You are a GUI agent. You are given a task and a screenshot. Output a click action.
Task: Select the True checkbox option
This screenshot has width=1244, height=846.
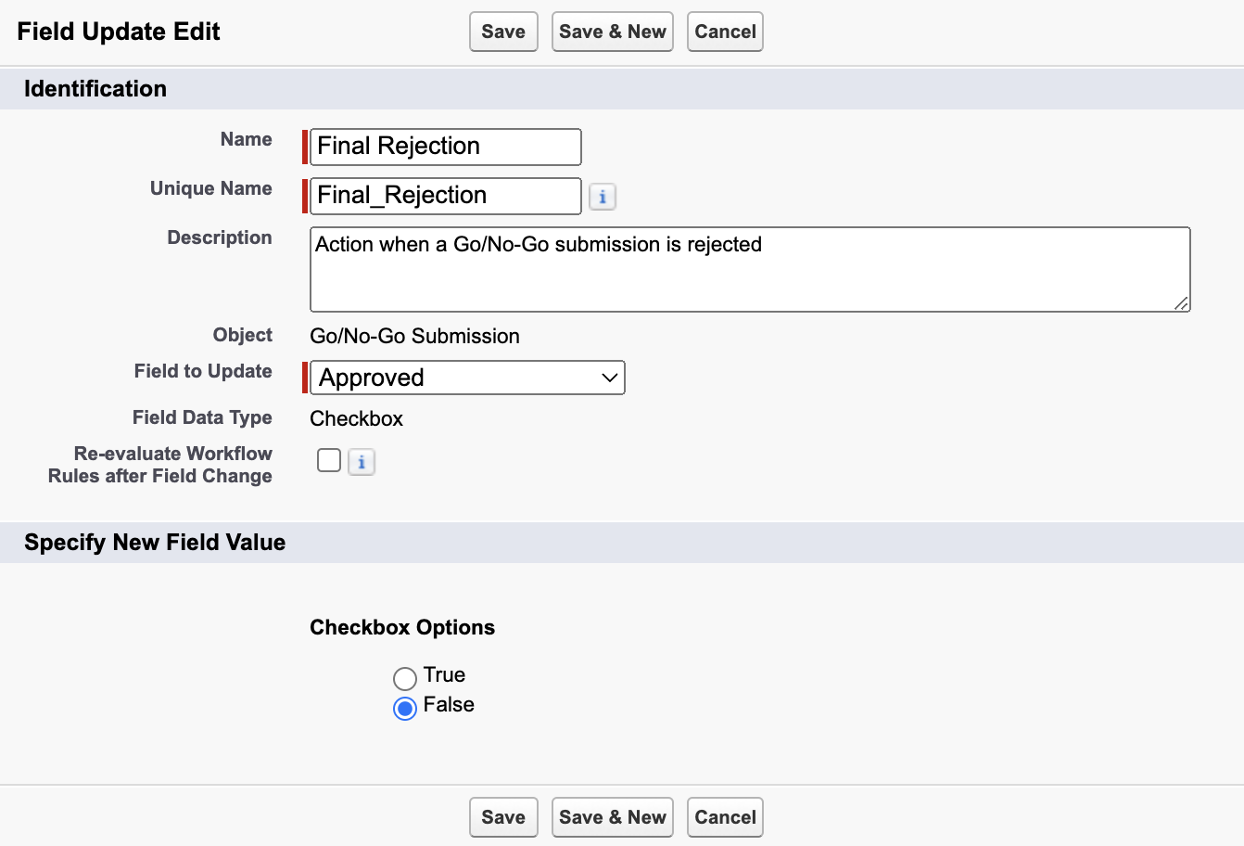pos(405,678)
